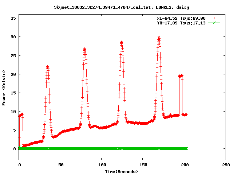Click the red calibration spike near 195 seconds

click(181, 76)
